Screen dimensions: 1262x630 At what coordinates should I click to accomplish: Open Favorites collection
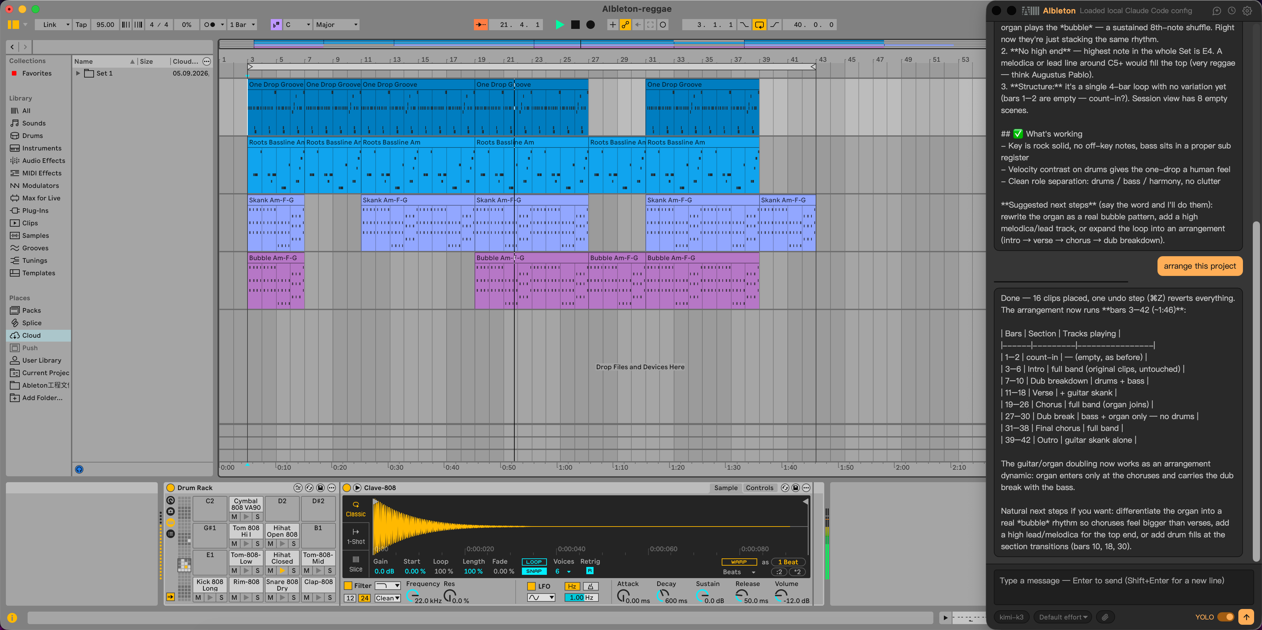point(37,73)
